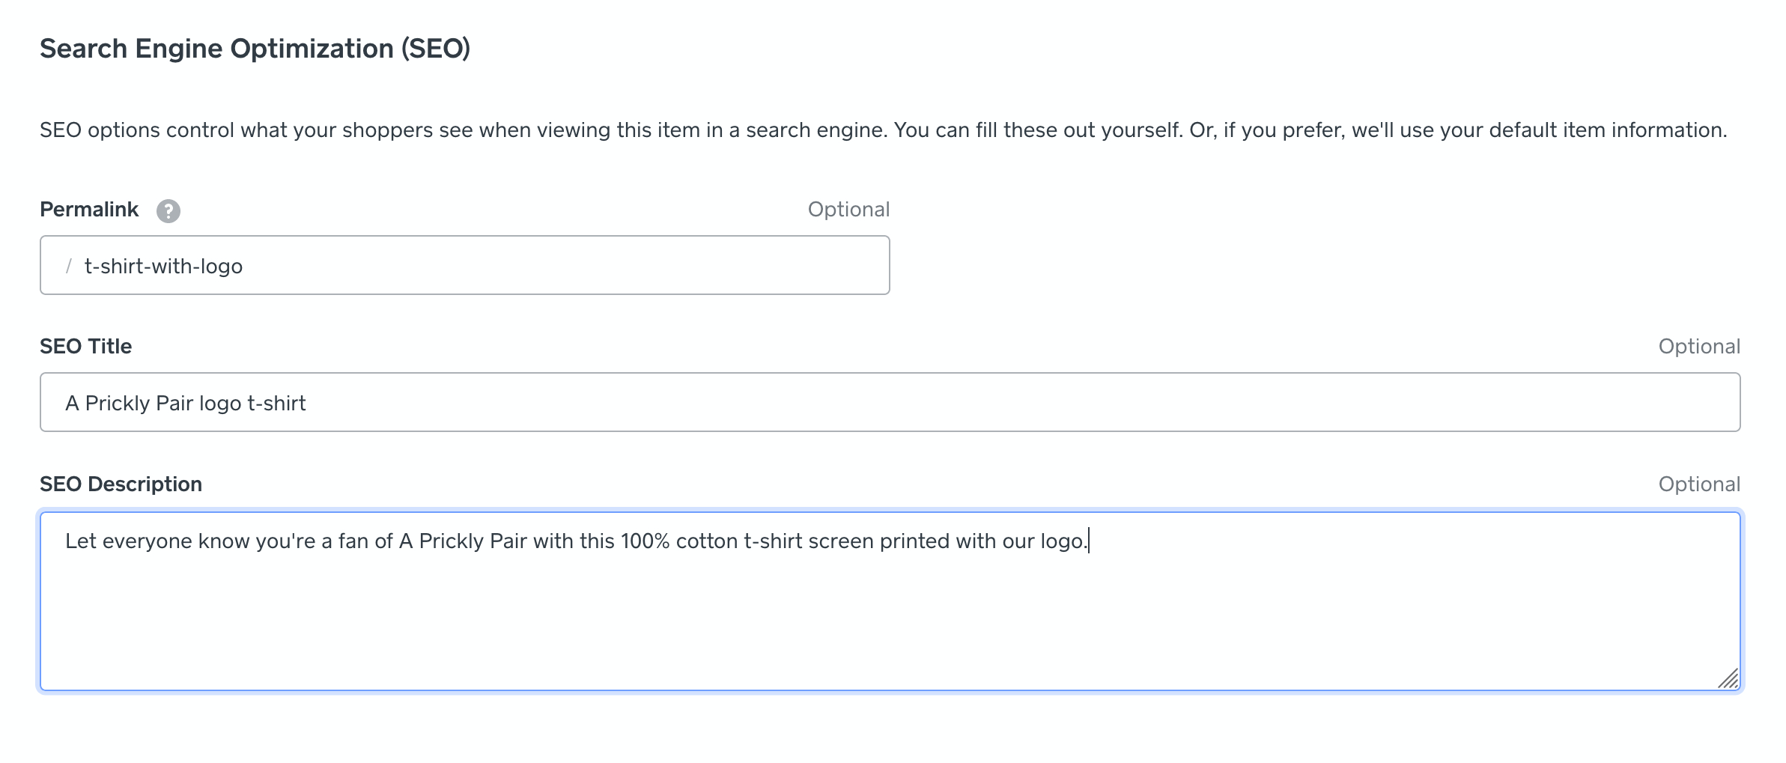Click the Optional text beside SEO Title
Viewport: 1786px width, 763px height.
tap(1698, 347)
